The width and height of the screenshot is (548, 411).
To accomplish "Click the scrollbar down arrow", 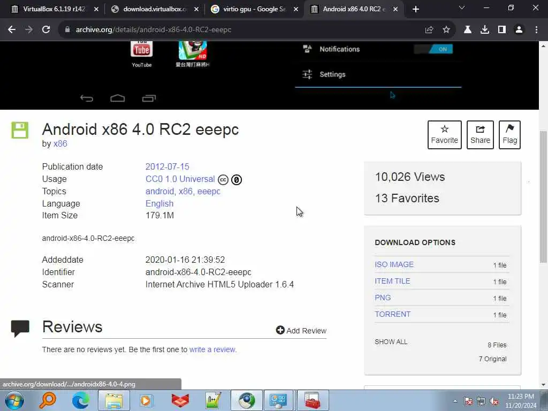I will (543, 385).
